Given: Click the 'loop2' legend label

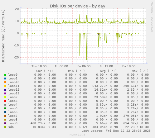Looking at the screenshot, I should 13,97.
